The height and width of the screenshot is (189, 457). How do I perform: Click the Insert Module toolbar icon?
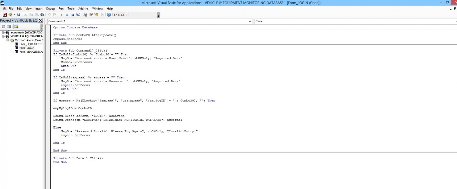[x=10, y=15]
